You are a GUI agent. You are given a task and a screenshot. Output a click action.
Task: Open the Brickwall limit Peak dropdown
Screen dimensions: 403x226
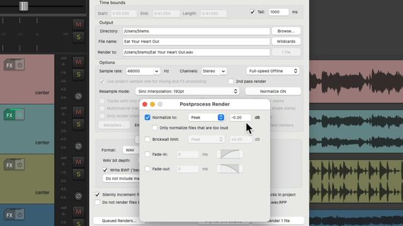tap(207, 139)
